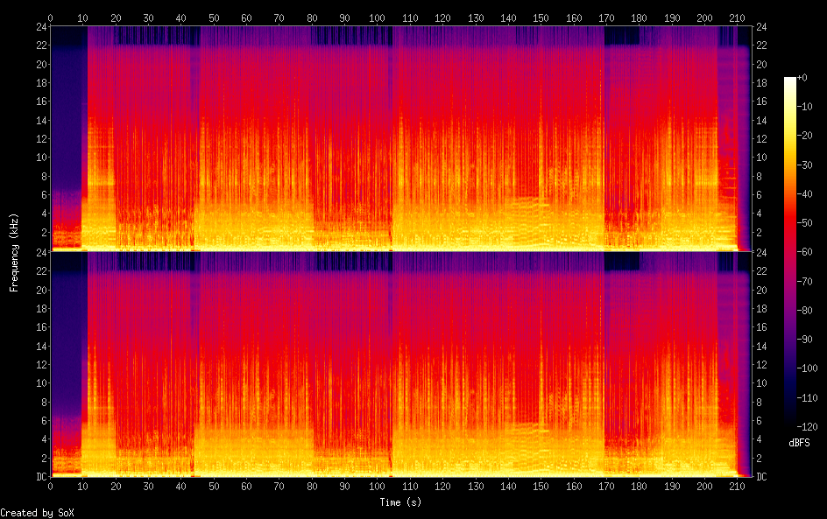Screen dimensions: 827x519
Task: Click the "+0" value on the dBFS scale
Action: (802, 77)
